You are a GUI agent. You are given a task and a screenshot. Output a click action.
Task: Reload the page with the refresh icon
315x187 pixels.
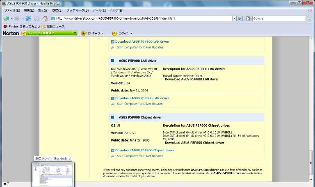point(28,19)
